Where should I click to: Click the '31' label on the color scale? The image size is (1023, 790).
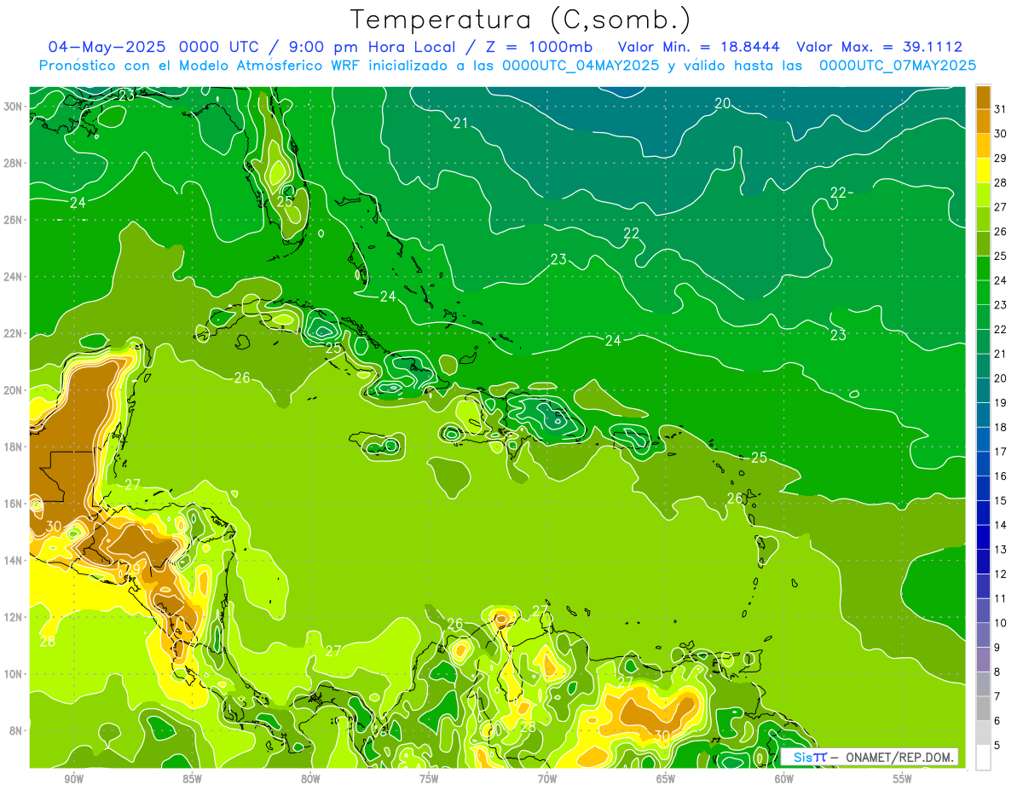click(1001, 108)
